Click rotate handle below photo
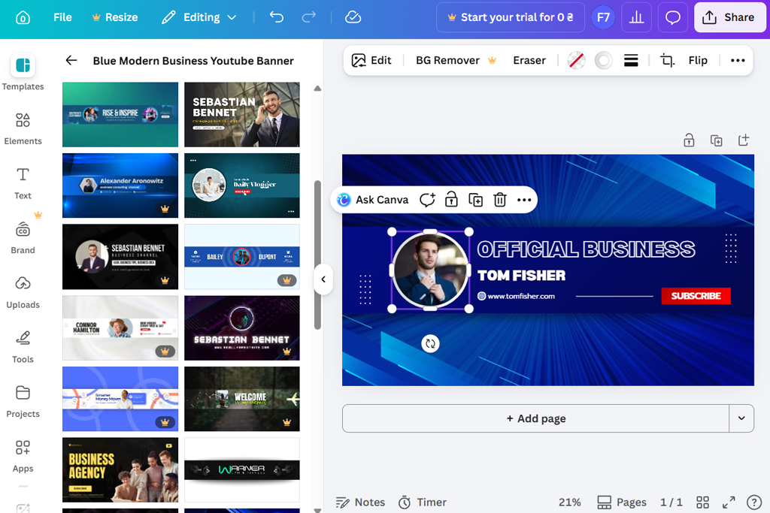 [430, 344]
